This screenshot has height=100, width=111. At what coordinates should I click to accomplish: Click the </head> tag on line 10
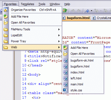tap(35, 65)
